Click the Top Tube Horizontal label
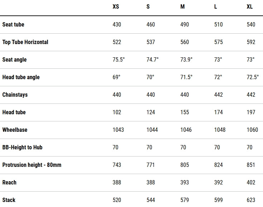263x207 pixels. pos(25,42)
